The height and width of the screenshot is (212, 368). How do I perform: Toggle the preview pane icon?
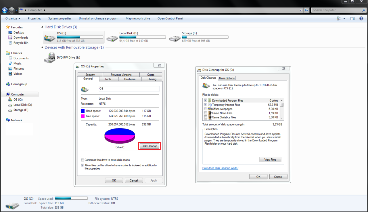tap(352, 18)
